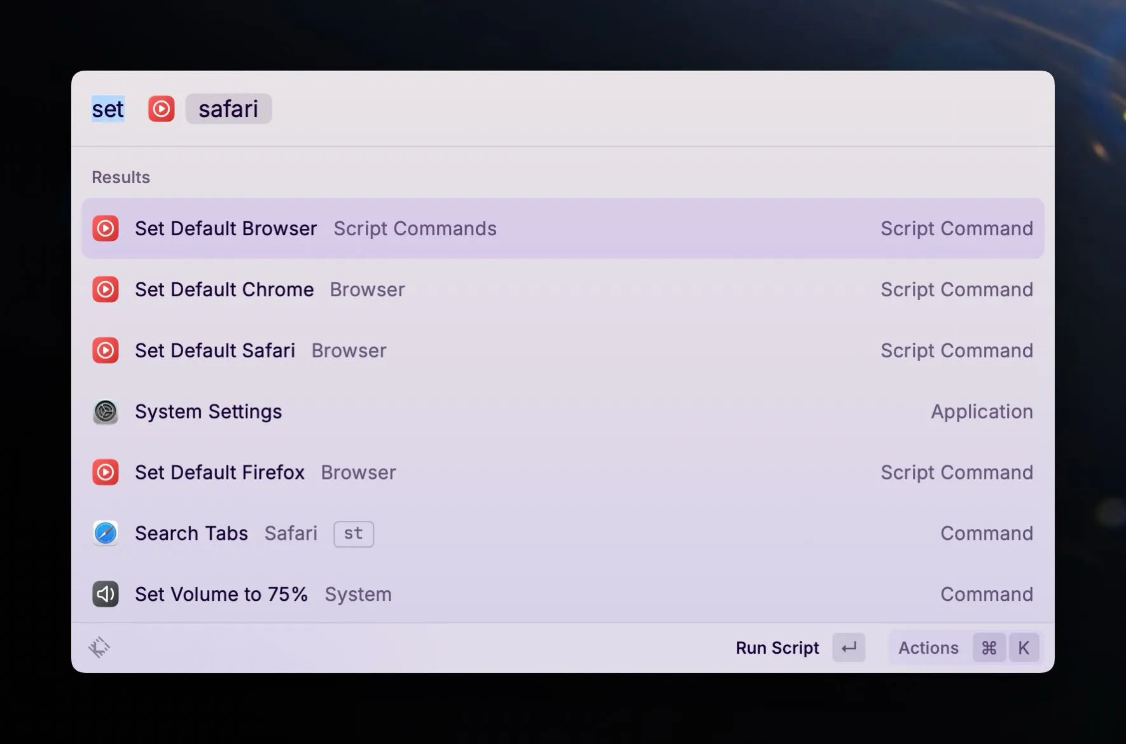Click the ⌘ key badge next to Actions
Viewport: 1126px width, 744px height.
[989, 647]
